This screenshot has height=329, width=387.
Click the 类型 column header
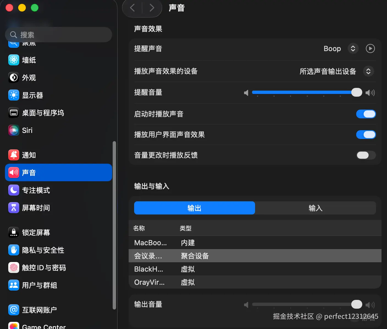186,228
